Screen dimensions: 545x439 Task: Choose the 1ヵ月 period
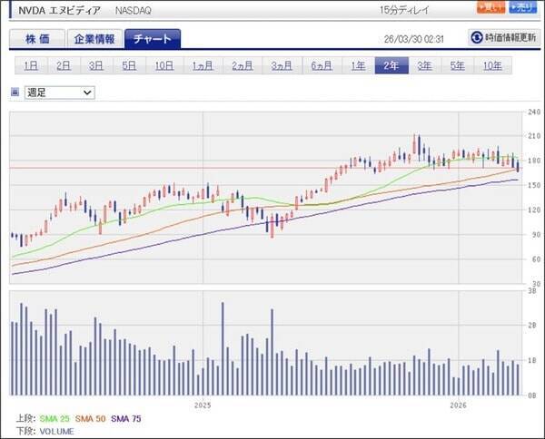pyautogui.click(x=202, y=65)
